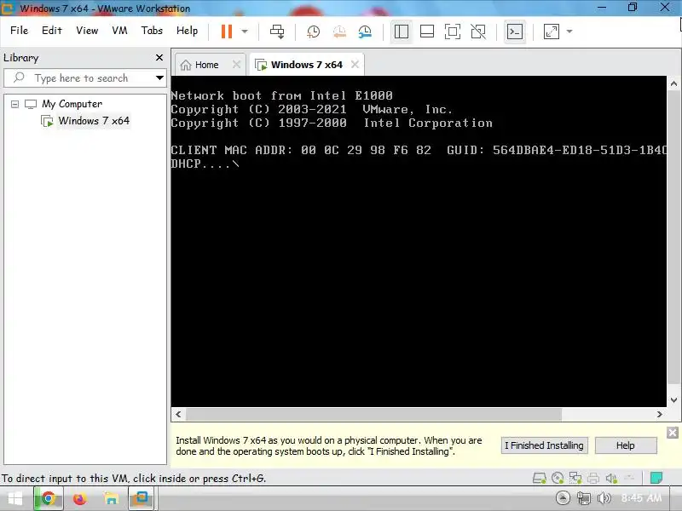Open Firefox from the taskbar
682x511 pixels.
(x=79, y=498)
